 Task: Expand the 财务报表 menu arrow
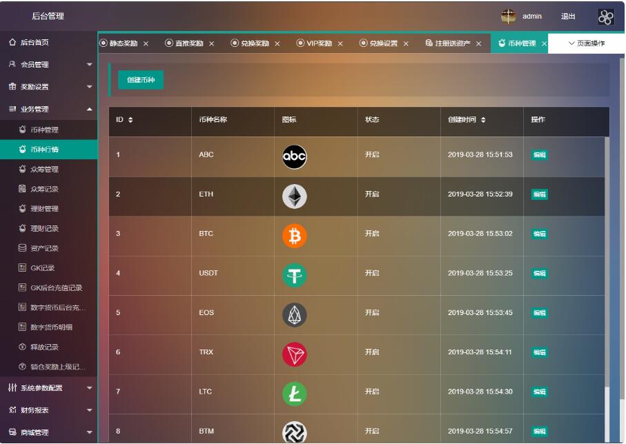click(x=90, y=410)
